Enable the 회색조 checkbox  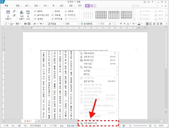tap(53, 11)
